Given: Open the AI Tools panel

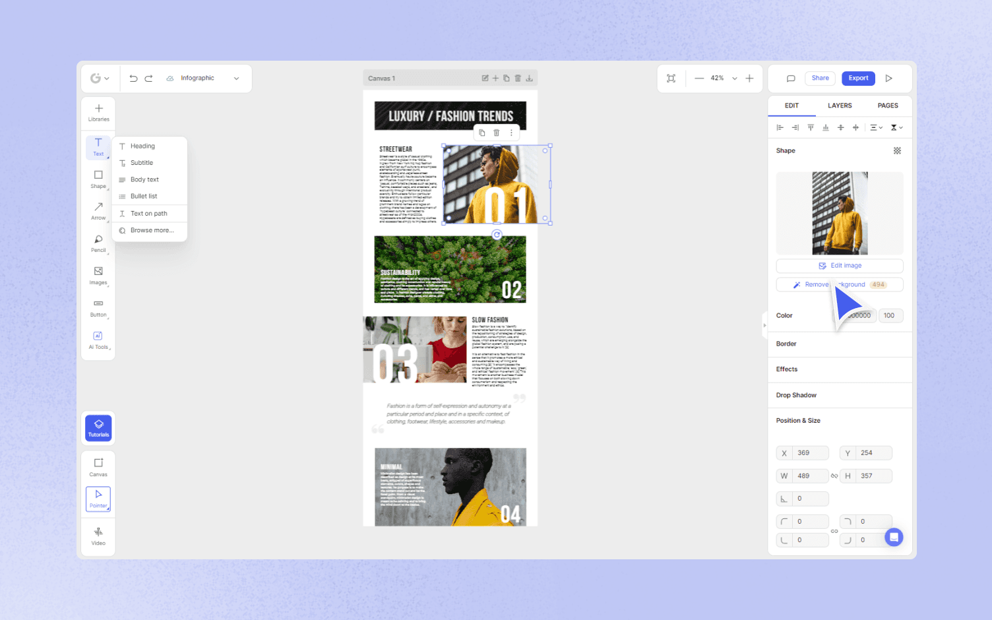Looking at the screenshot, I should click(98, 339).
